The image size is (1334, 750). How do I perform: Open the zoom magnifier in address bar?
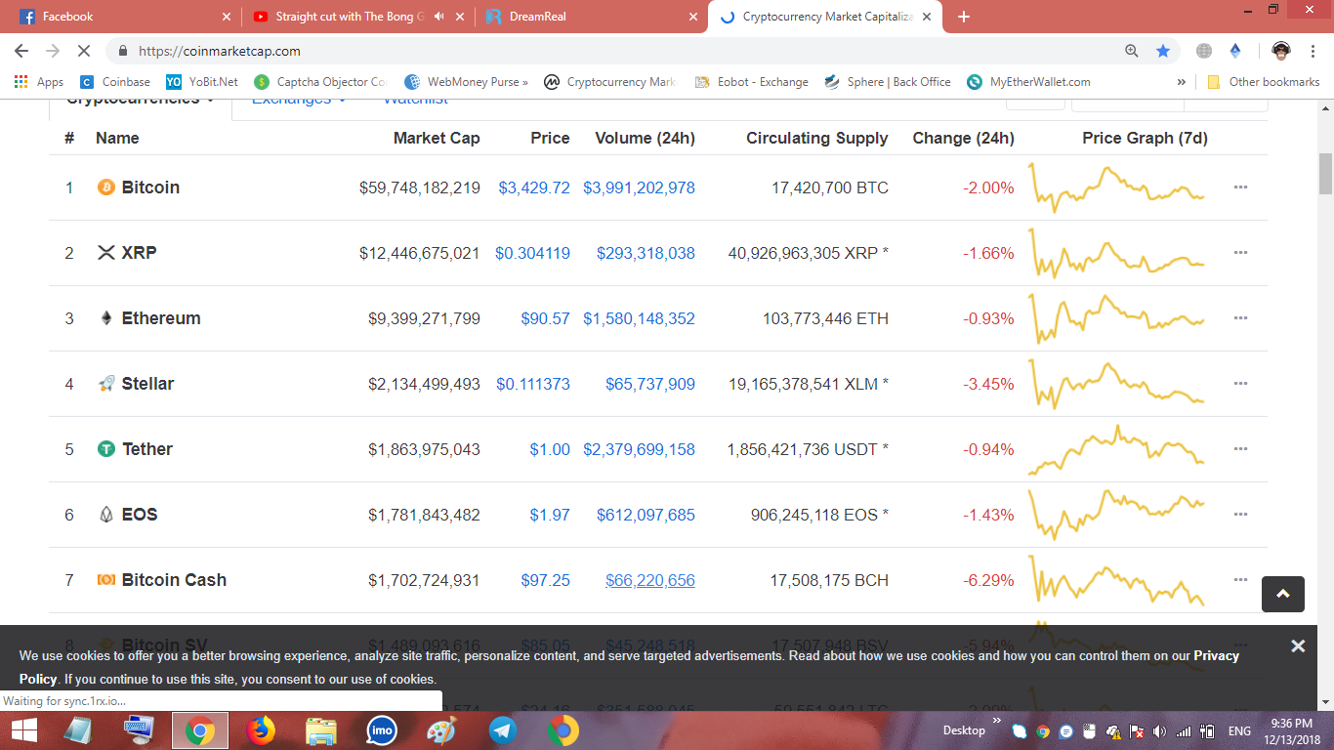pos(1132,51)
